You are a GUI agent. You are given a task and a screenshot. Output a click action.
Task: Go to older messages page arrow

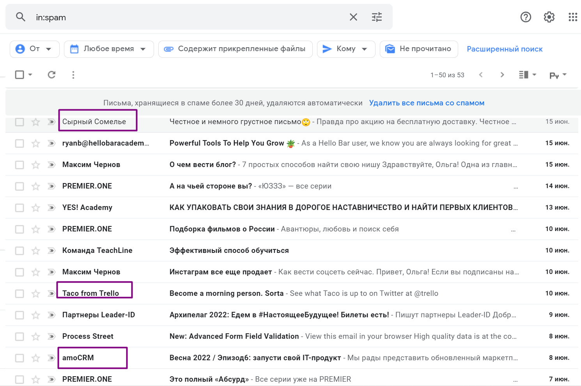(502, 75)
